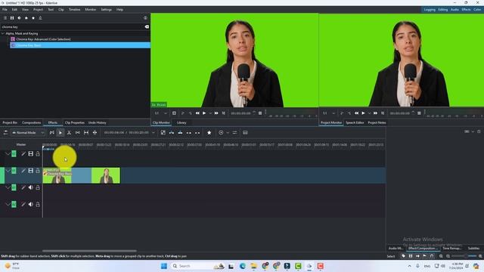Select the Slip tool icon

tap(86, 133)
